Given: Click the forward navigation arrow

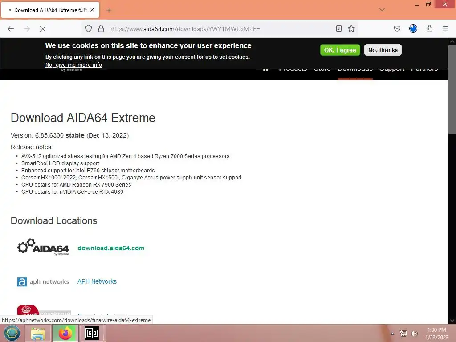Looking at the screenshot, I should tap(27, 29).
